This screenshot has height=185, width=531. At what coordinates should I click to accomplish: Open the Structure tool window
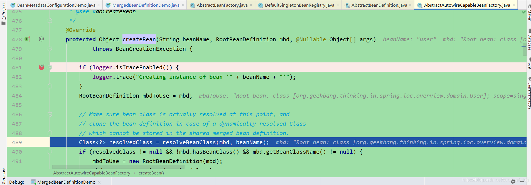coord(3,176)
